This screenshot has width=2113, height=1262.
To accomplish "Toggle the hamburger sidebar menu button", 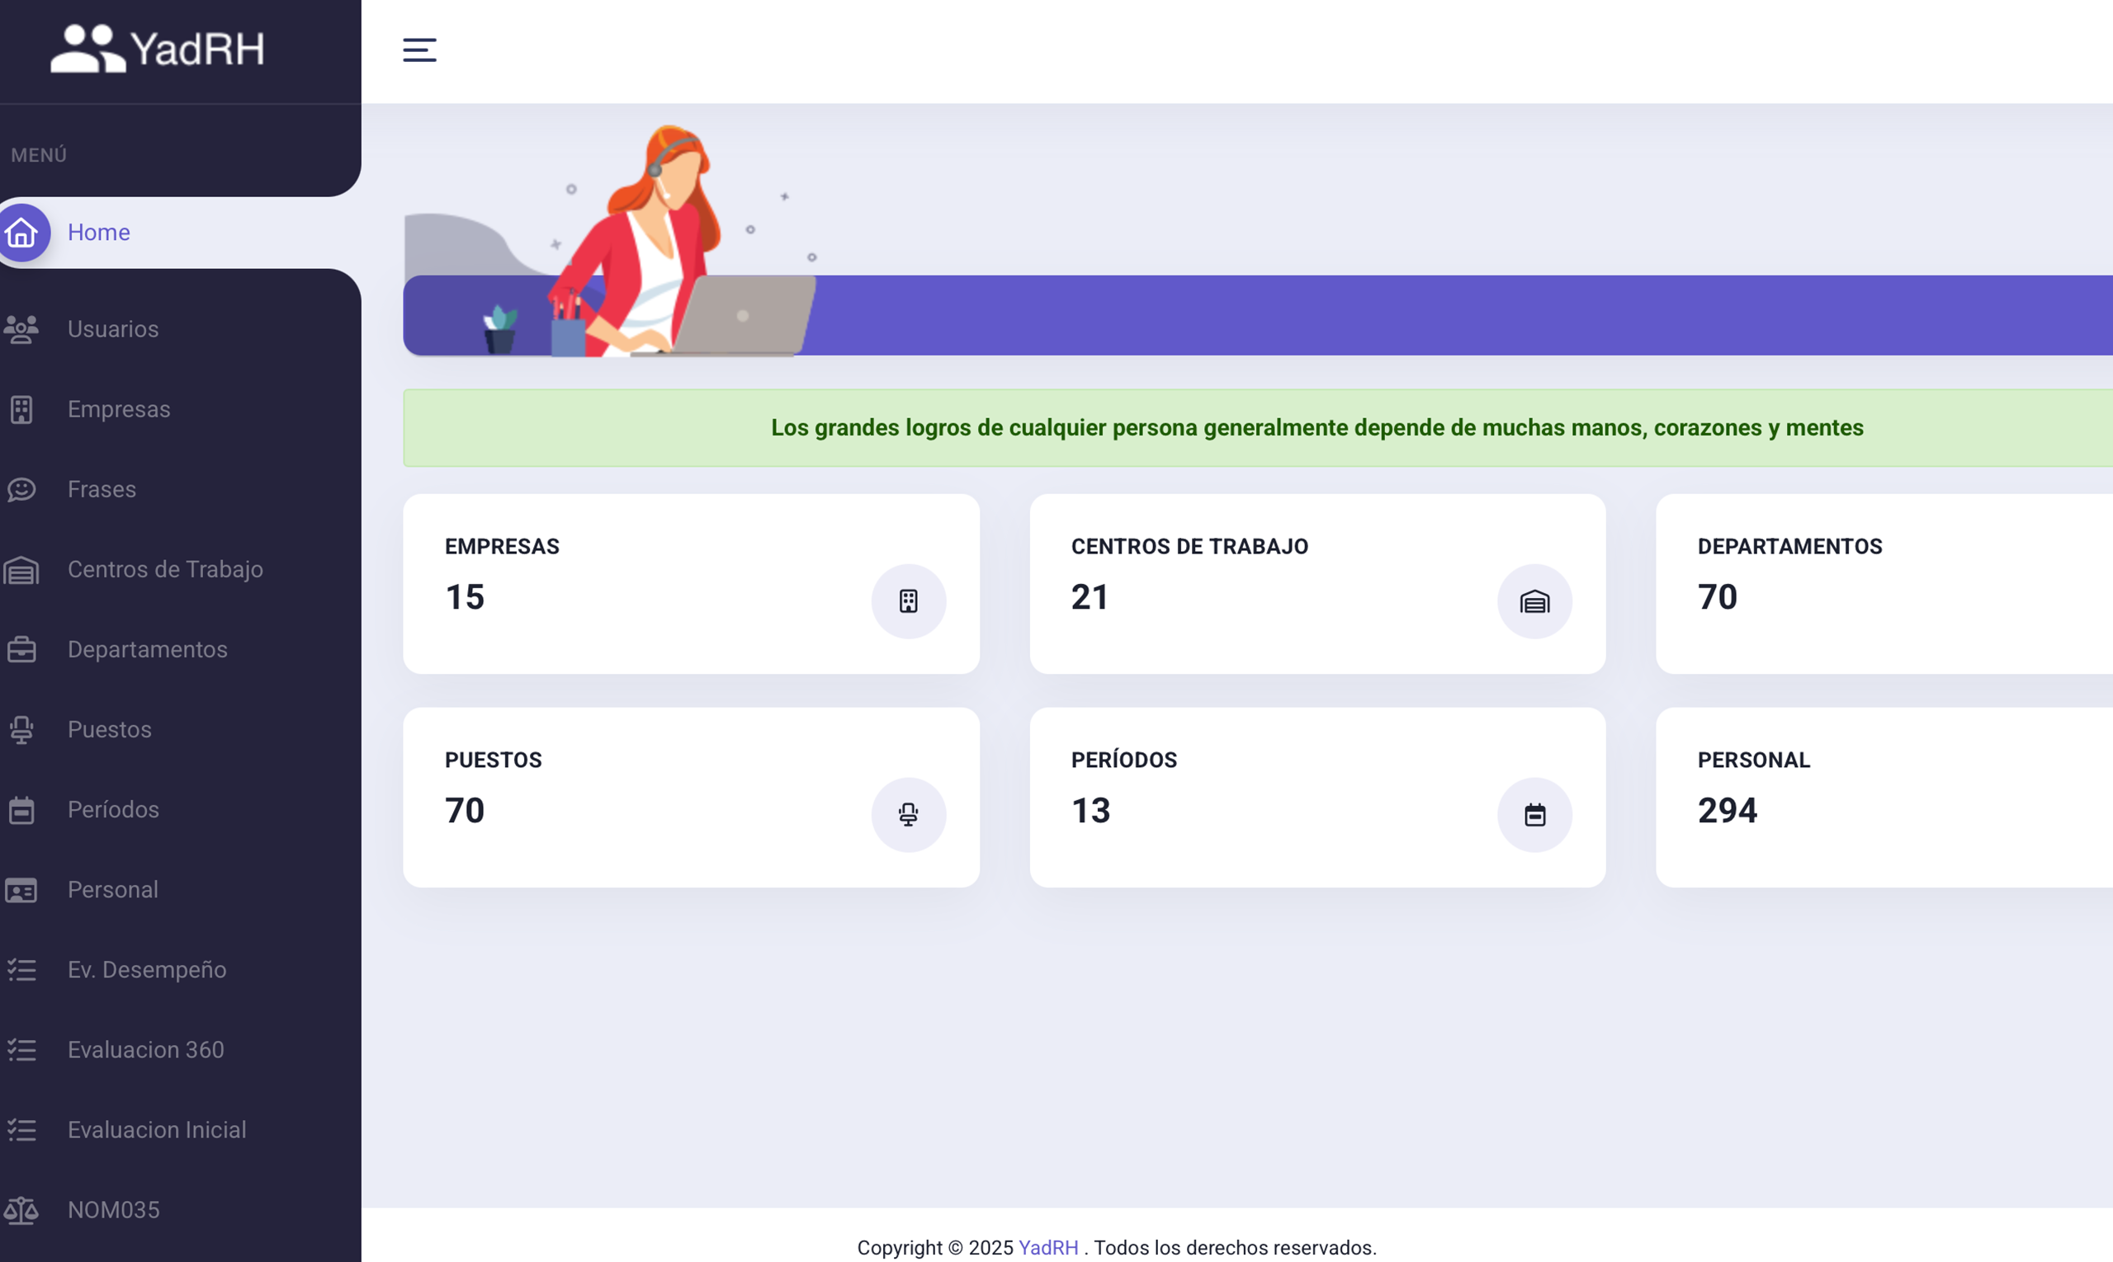I will (419, 50).
